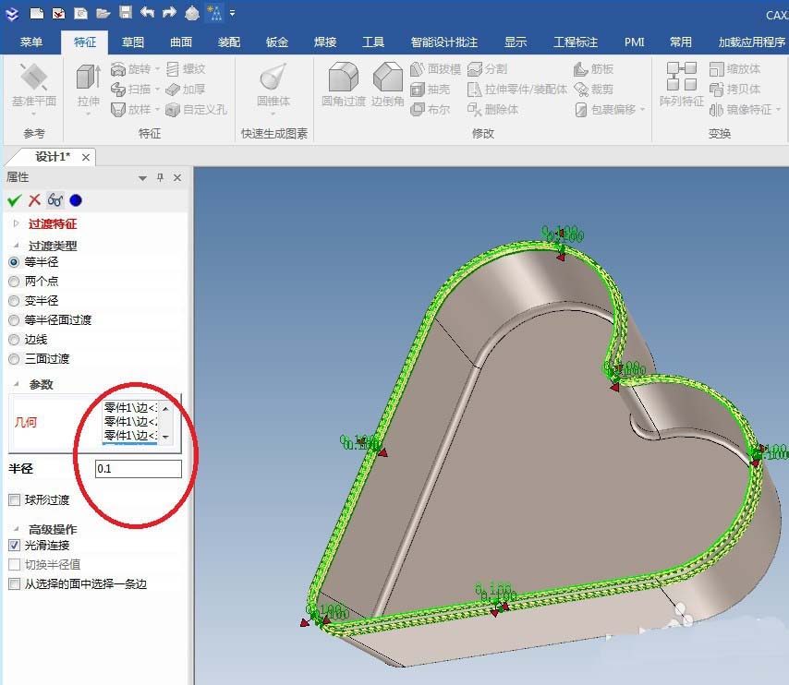Click the 拉伸零件/装配体 button
This screenshot has height=685, width=789.
[x=517, y=89]
